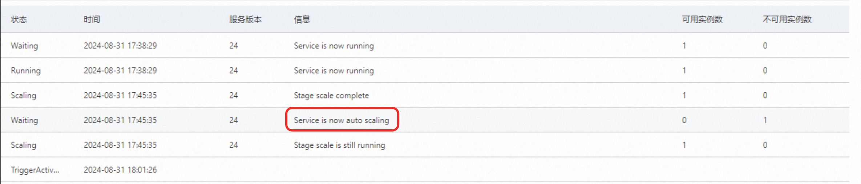Select the first Waiting status row

click(425, 46)
